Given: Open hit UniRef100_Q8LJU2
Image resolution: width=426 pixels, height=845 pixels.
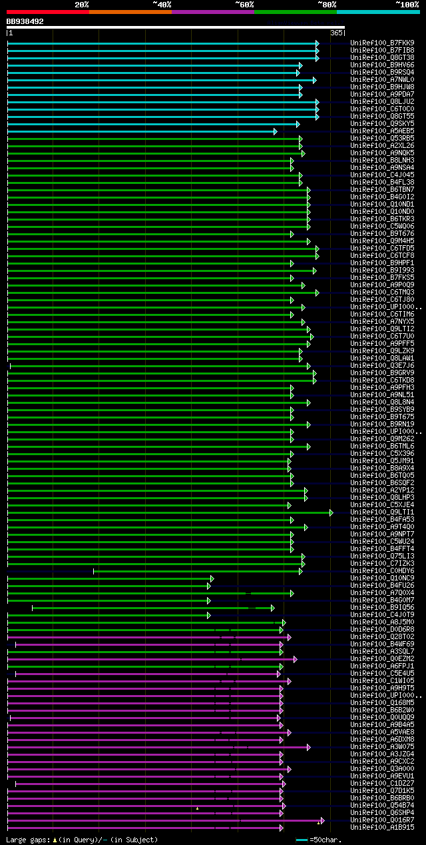Looking at the screenshot, I should (382, 102).
